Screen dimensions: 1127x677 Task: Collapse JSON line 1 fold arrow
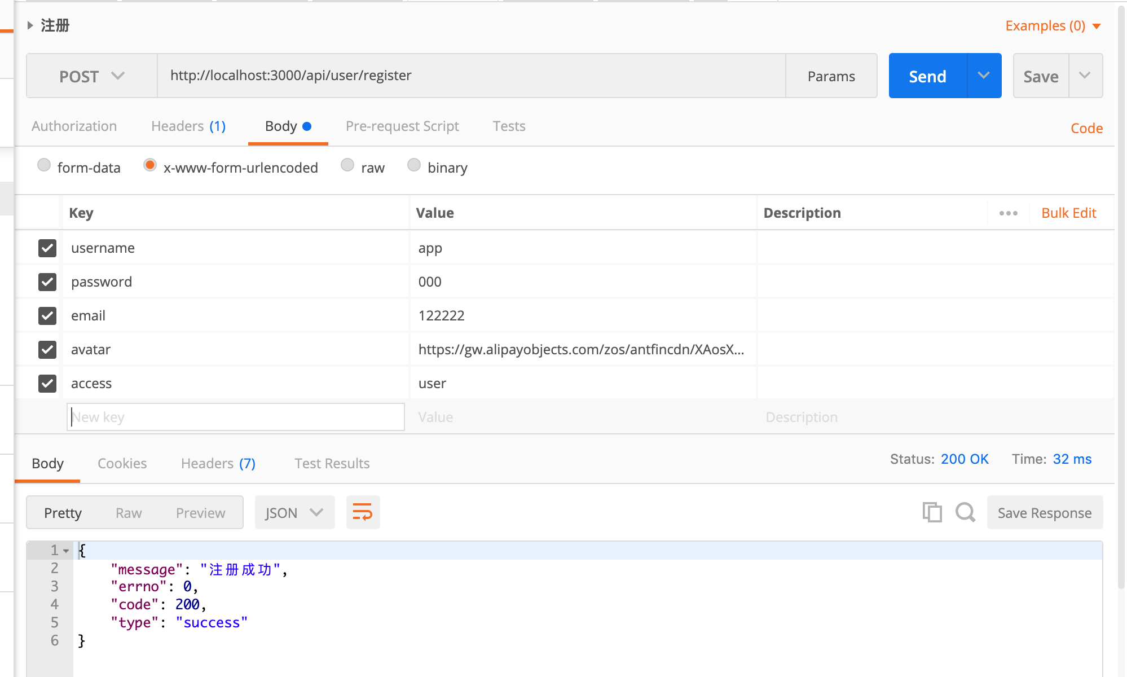(66, 551)
